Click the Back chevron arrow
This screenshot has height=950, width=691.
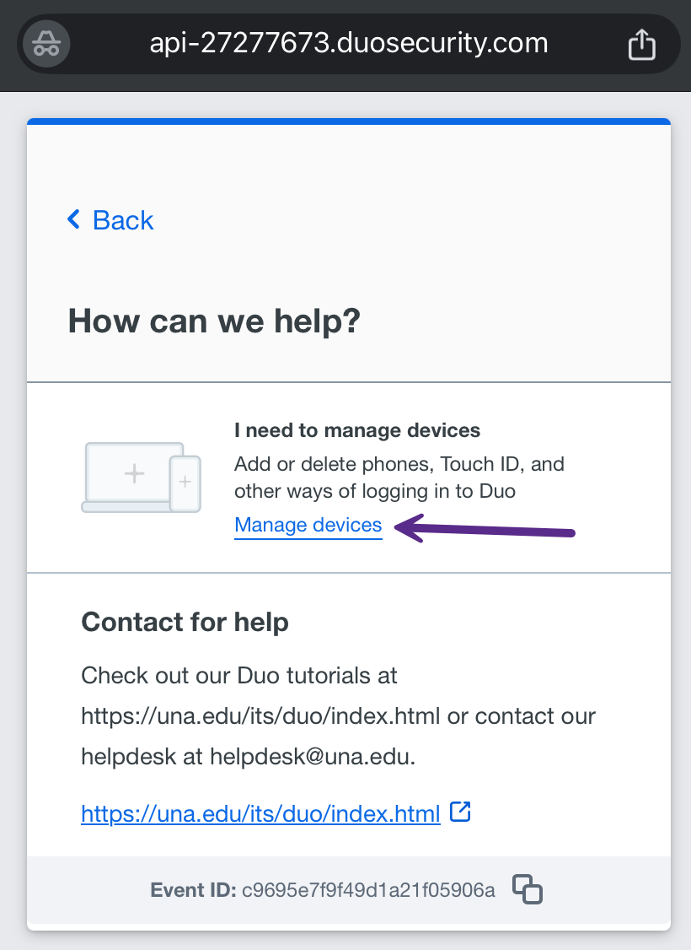(74, 220)
